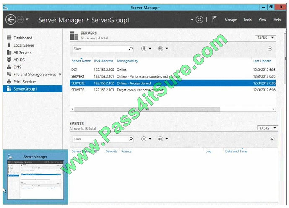The height and width of the screenshot is (208, 289).
Task: Open Events saved queries icon
Action: click(161, 139)
